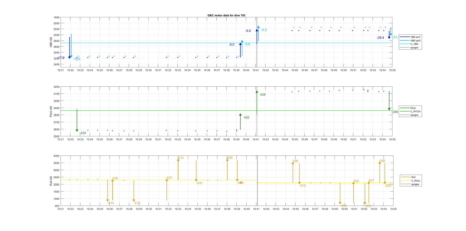Click the pitch value label '402'
The height and width of the screenshot is (231, 466).
(x=247, y=117)
